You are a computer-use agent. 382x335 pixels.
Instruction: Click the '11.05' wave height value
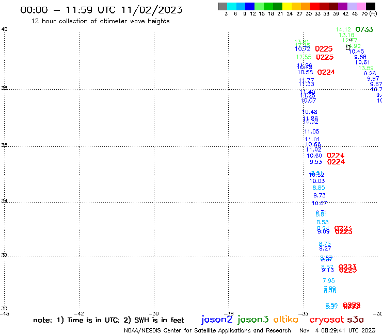click(312, 131)
